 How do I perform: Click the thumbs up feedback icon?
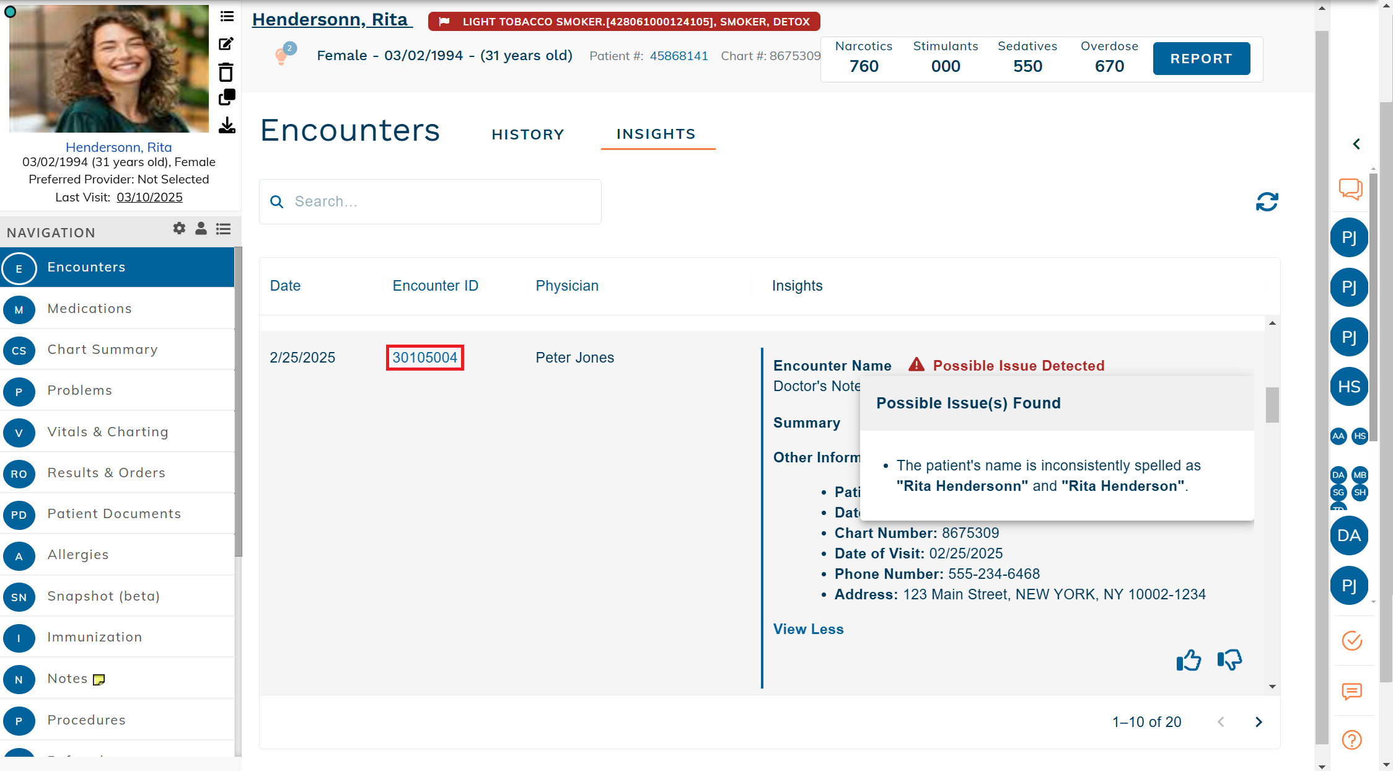click(x=1188, y=660)
